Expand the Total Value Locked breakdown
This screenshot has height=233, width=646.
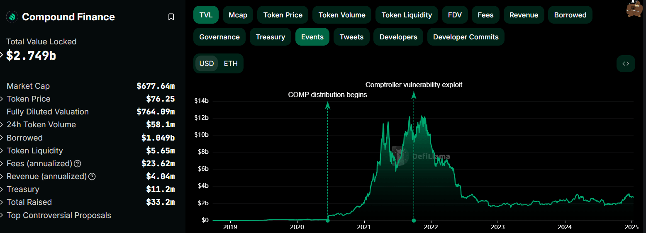(2, 55)
